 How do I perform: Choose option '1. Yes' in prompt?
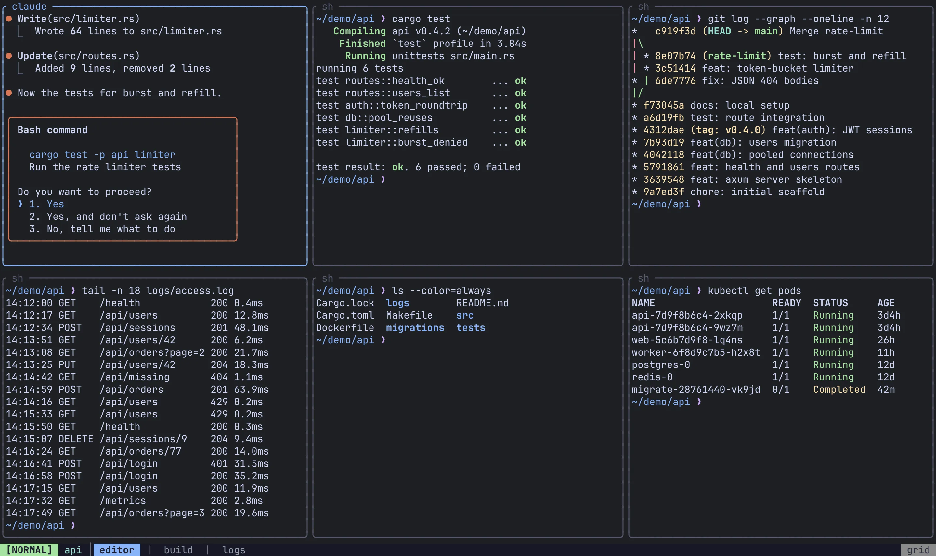tap(46, 204)
